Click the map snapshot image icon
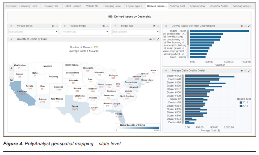 [x=11, y=80]
